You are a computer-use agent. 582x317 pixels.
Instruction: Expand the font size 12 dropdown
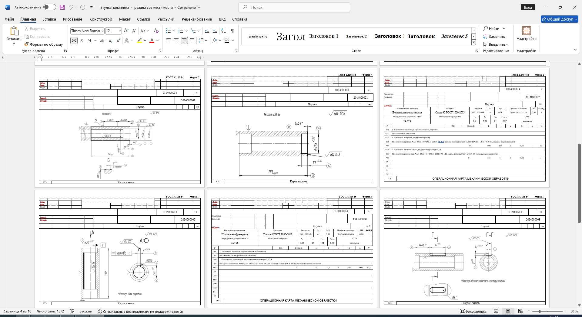(120, 31)
